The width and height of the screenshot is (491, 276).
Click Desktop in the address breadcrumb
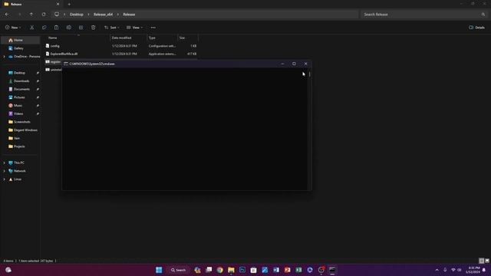77,15
